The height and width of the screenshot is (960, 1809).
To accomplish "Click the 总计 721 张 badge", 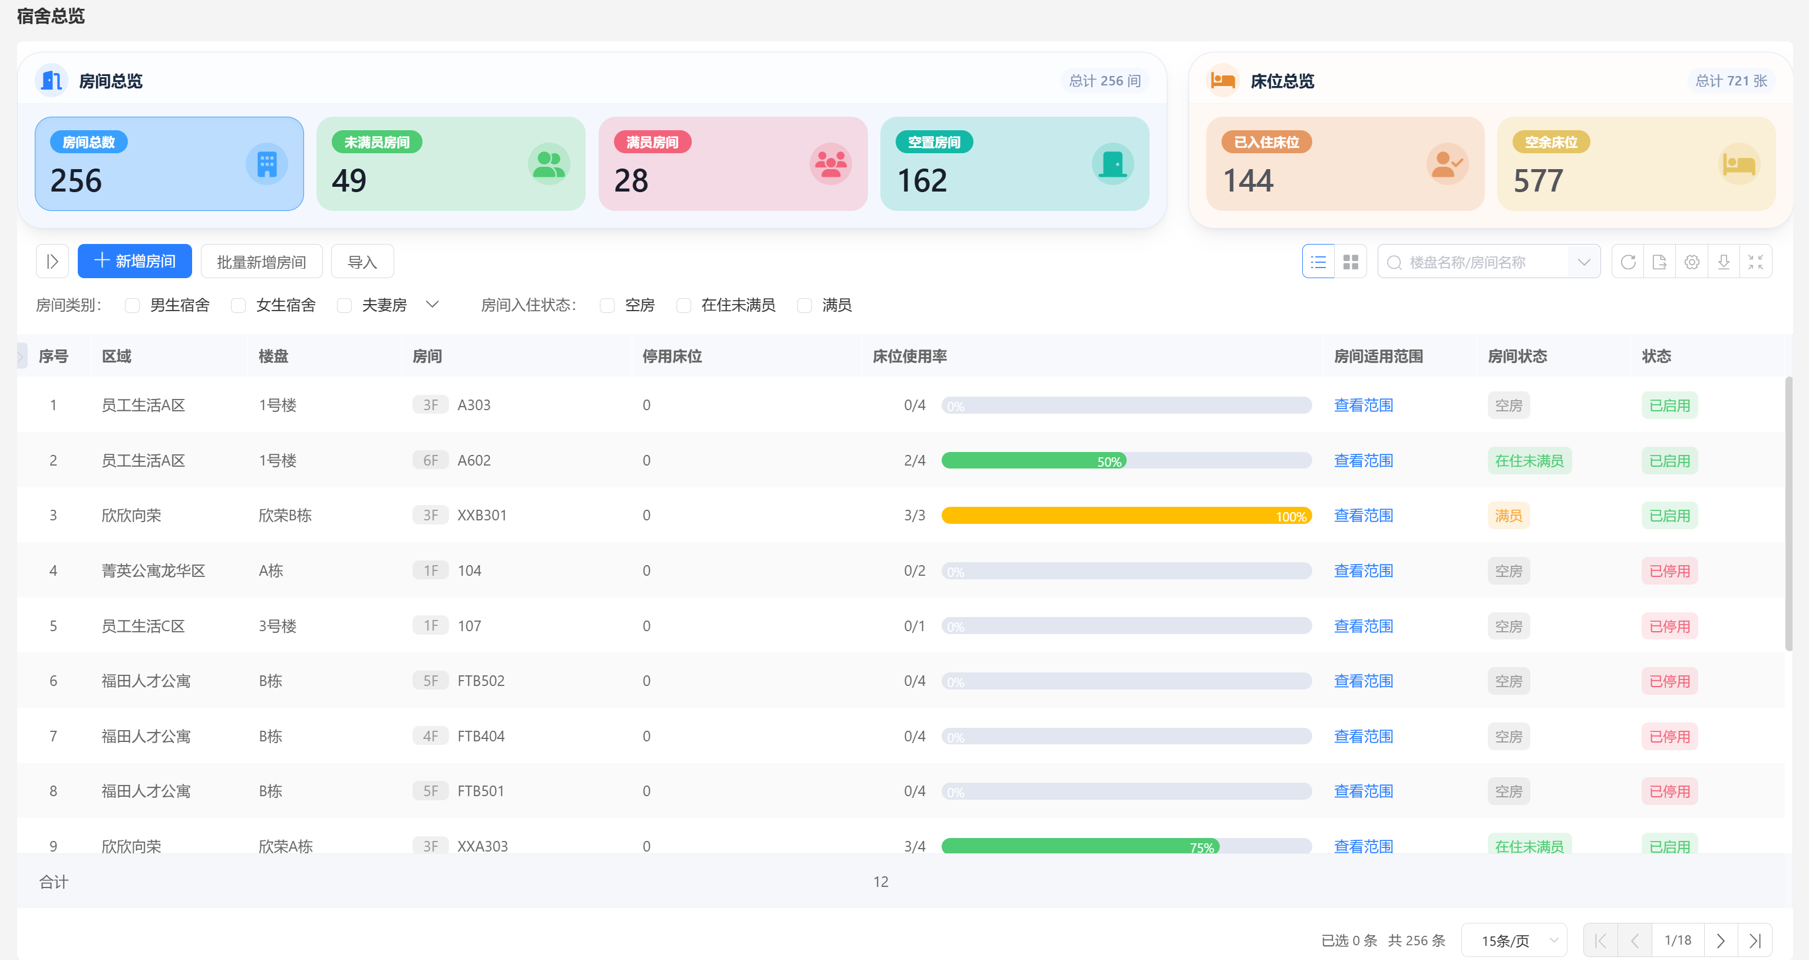I will (x=1731, y=81).
